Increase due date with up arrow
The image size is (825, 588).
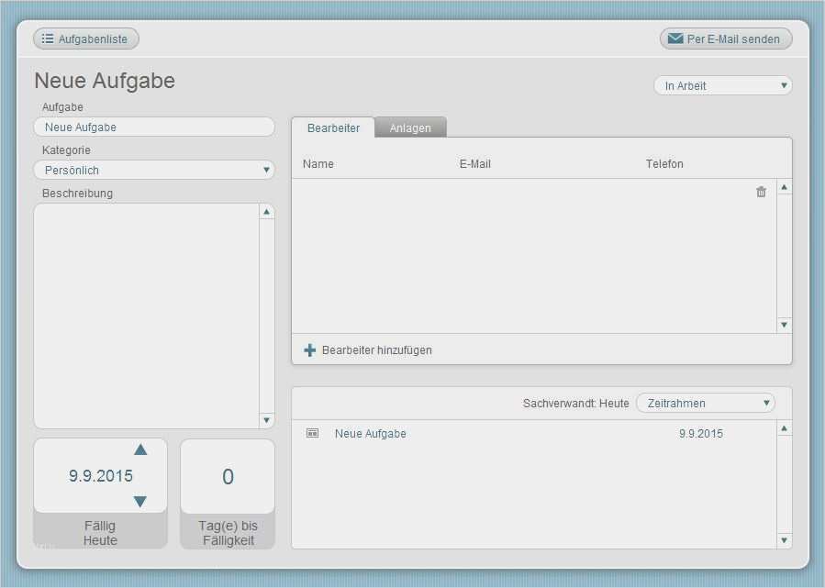140,449
